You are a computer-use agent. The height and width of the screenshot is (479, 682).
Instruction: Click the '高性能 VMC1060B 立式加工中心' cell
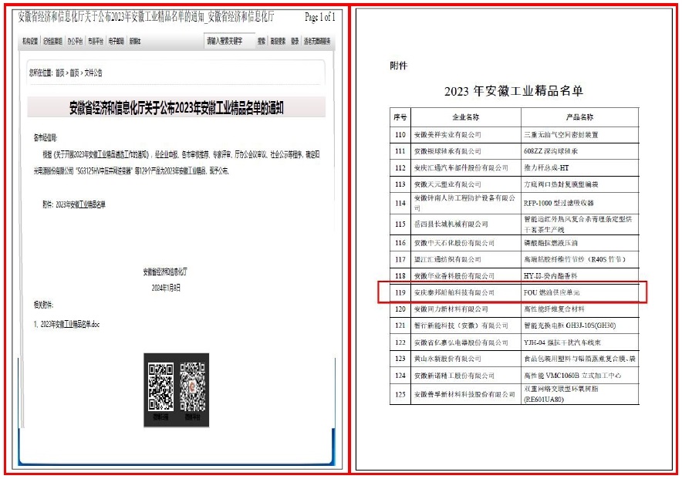tap(580, 376)
